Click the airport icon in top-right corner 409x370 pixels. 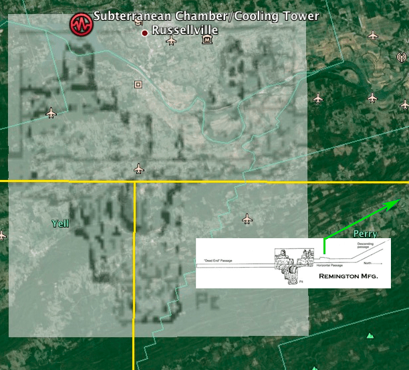[x=373, y=35]
